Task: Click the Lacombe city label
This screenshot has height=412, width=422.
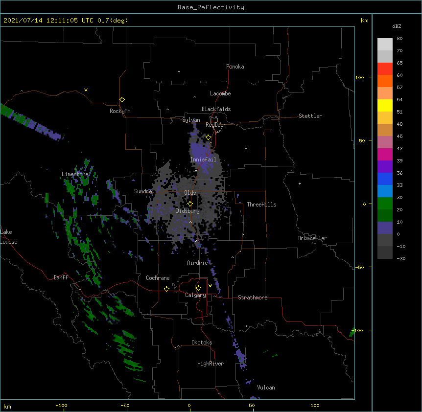Action: pos(220,93)
